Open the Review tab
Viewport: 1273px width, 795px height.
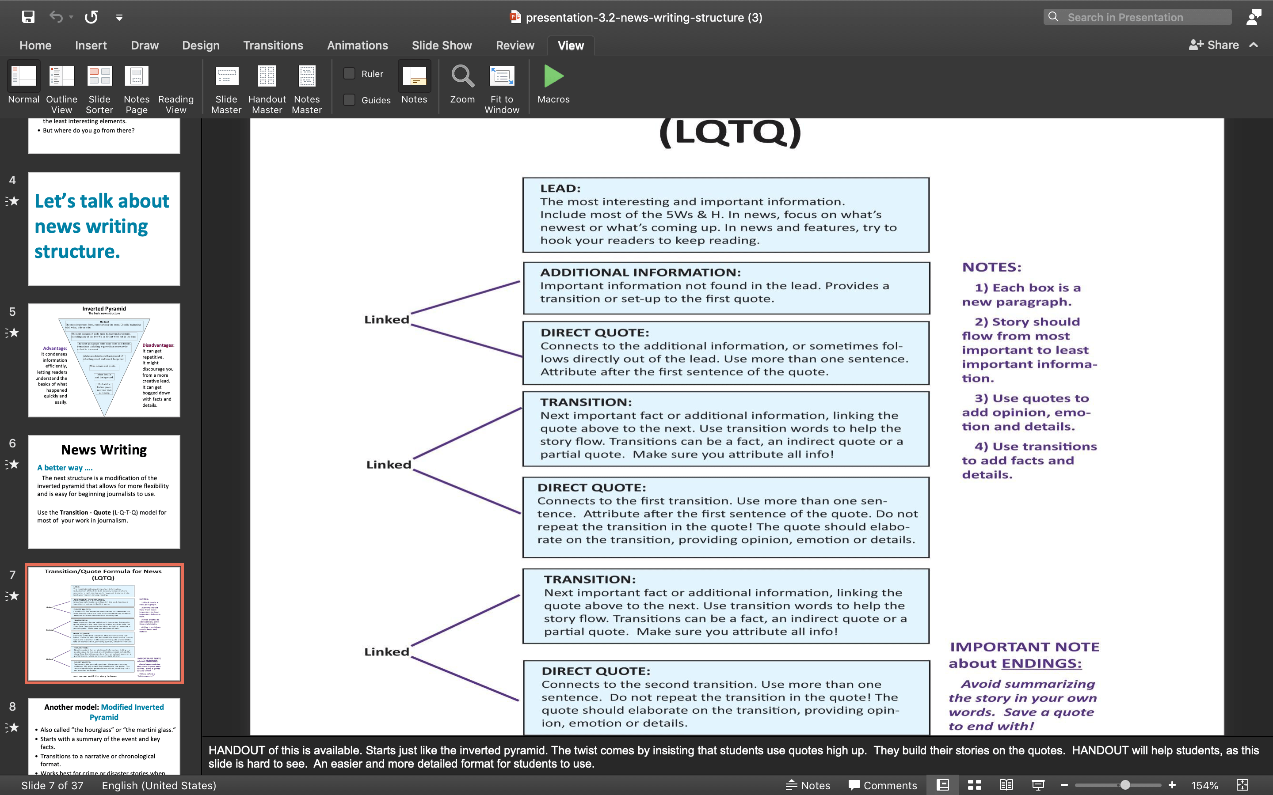point(515,45)
